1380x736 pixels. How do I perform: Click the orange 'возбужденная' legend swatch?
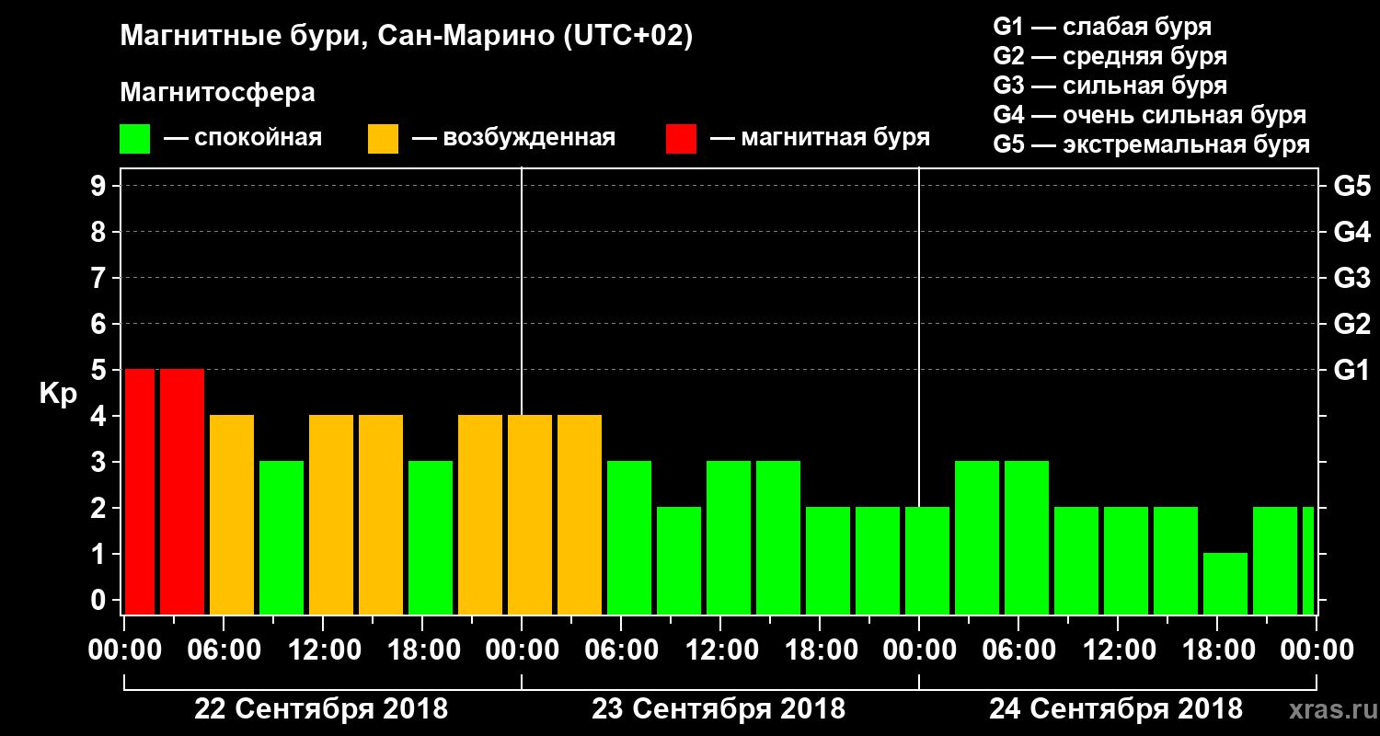[x=383, y=139]
